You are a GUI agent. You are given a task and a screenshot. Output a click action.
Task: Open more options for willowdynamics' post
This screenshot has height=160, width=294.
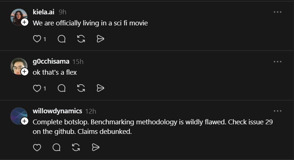pyautogui.click(x=277, y=111)
